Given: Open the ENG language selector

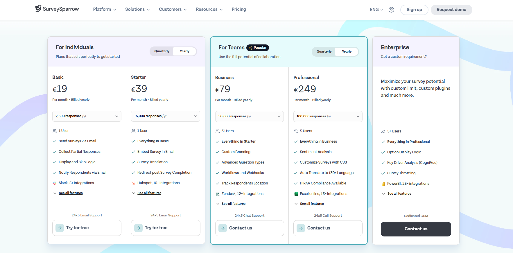Looking at the screenshot, I should (376, 10).
